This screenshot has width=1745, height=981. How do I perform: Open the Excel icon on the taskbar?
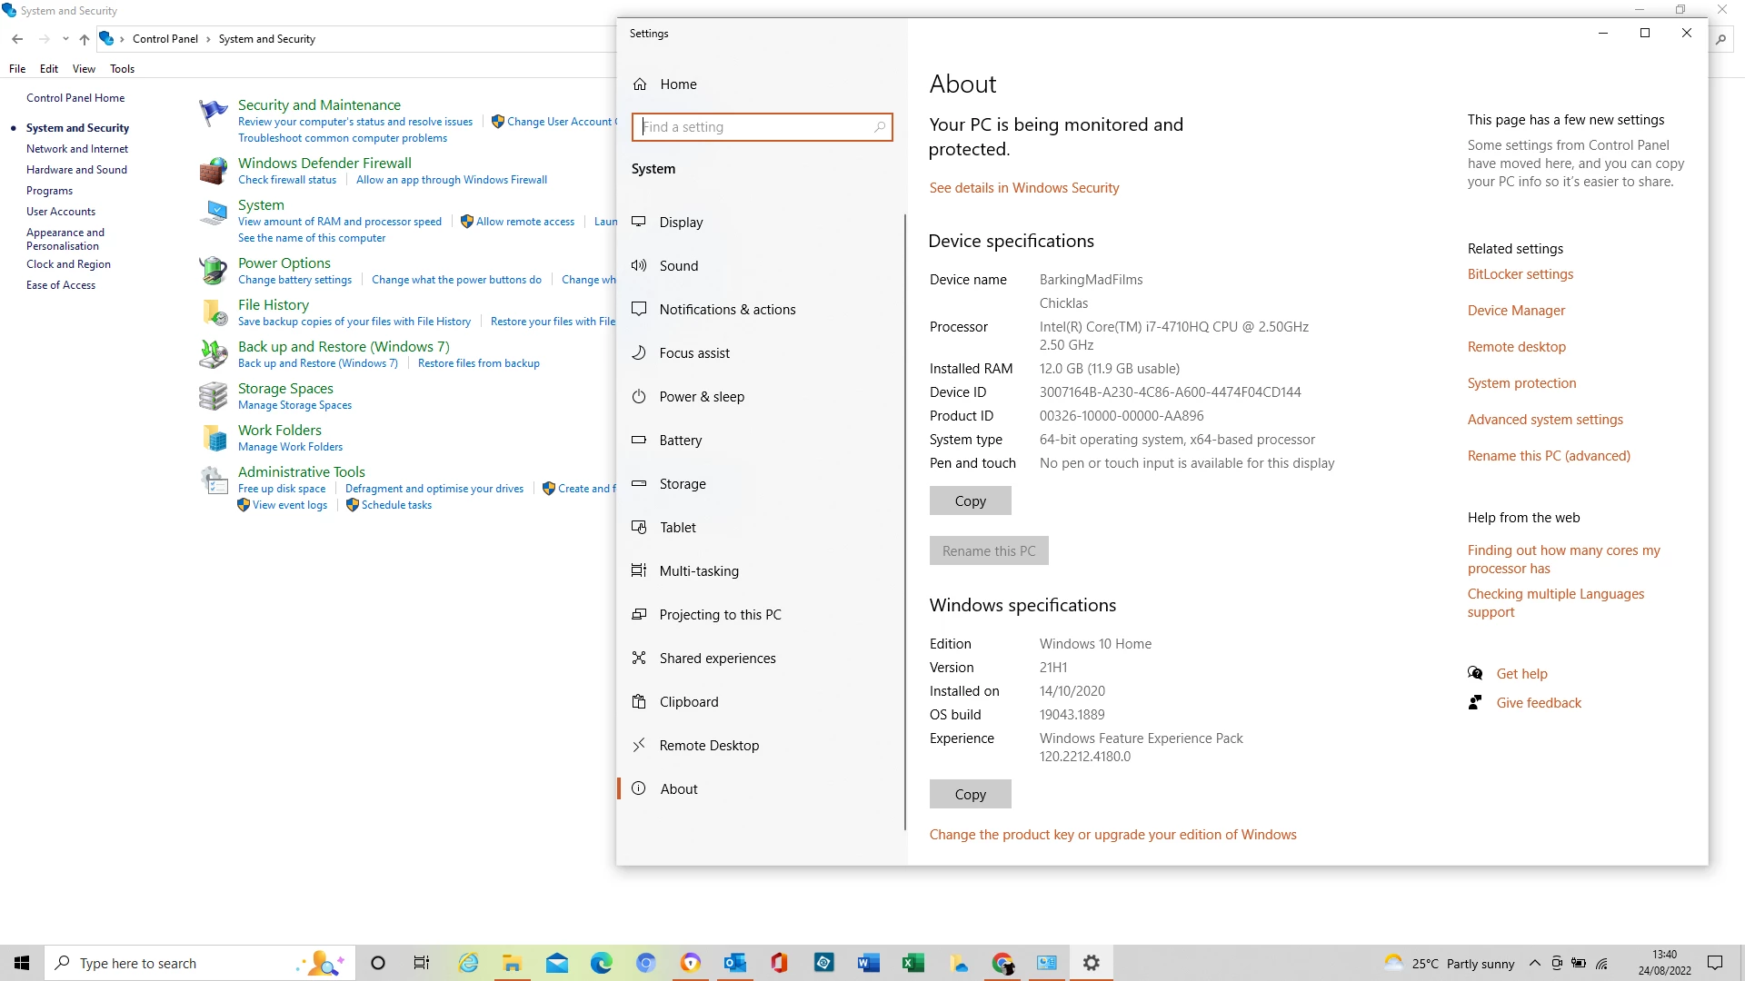(912, 963)
